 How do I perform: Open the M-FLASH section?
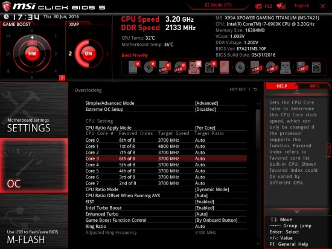[x=34, y=221]
